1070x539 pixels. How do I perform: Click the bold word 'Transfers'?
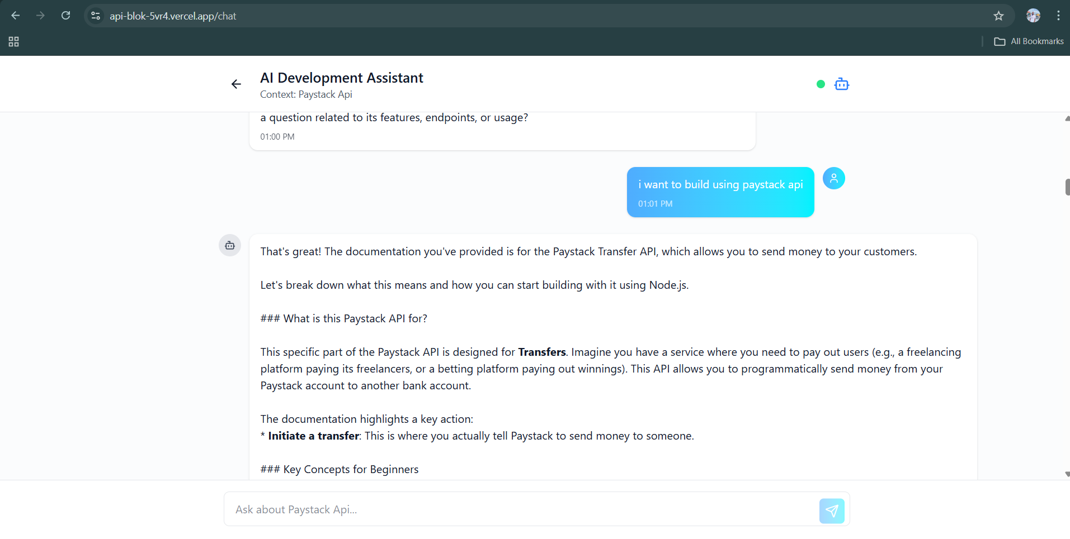tap(542, 352)
